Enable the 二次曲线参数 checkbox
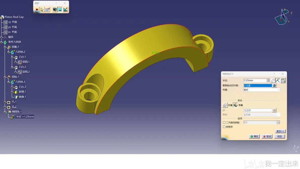 tap(224, 122)
